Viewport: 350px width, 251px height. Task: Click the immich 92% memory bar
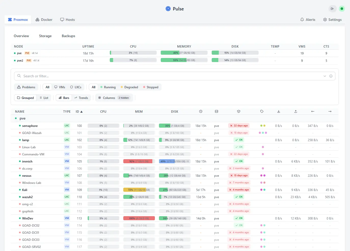[139, 161]
